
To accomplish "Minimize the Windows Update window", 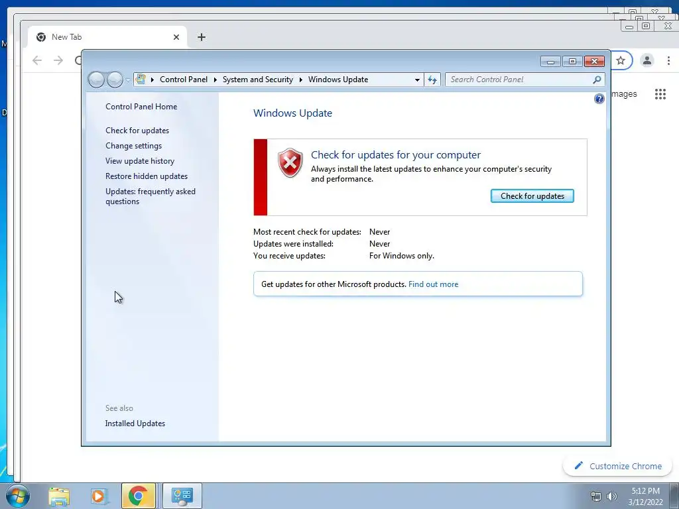I will pyautogui.click(x=550, y=62).
